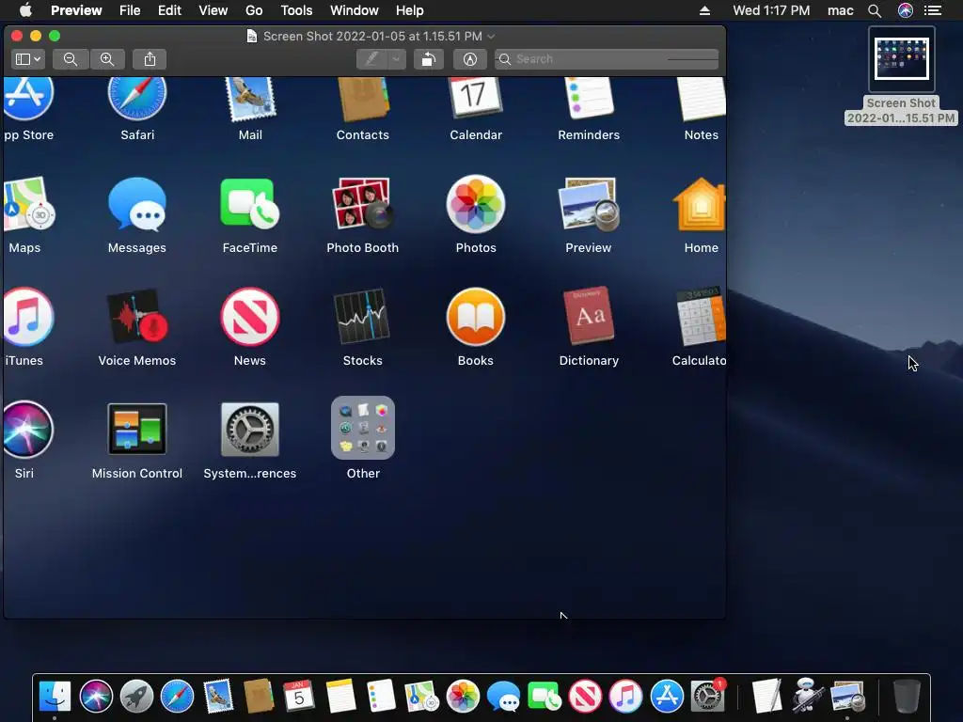Open Trash in the Dock
Viewport: 963px width, 722px height.
(906, 697)
